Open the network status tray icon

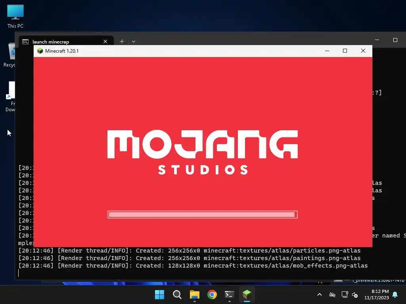[345, 294]
